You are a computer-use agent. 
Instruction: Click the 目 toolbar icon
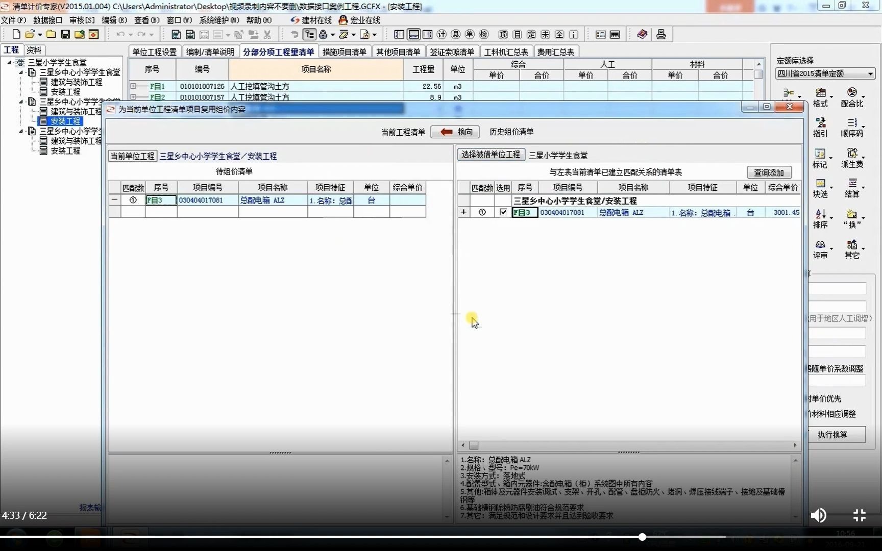(x=517, y=34)
